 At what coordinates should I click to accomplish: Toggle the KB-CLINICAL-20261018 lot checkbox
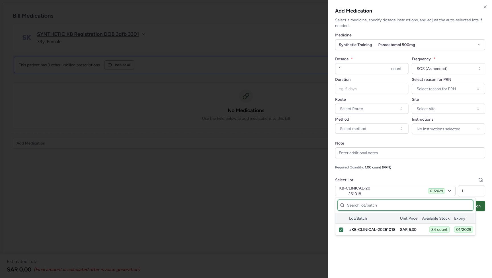[x=341, y=230]
